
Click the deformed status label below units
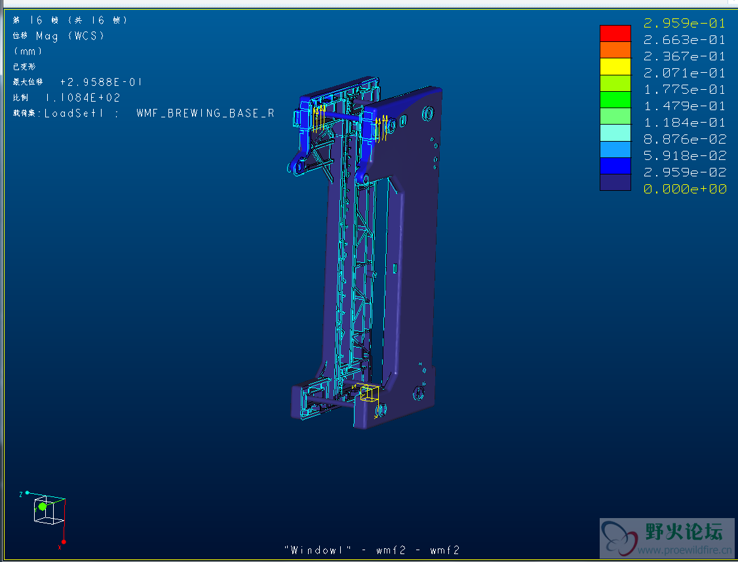click(x=24, y=66)
